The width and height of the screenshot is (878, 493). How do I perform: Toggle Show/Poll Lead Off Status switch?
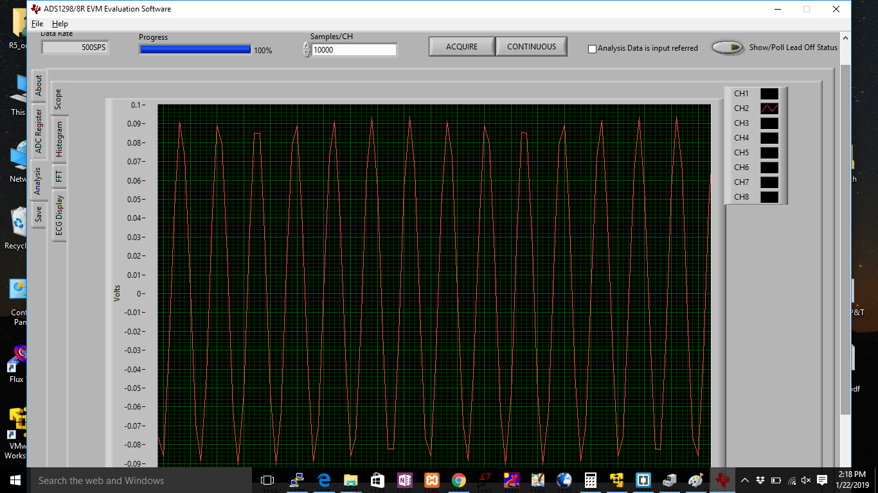tap(727, 48)
